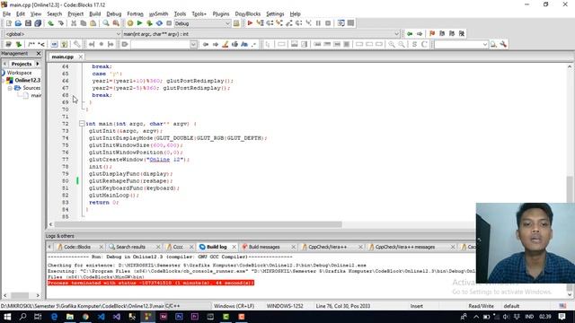
Task: Click the Zoom in magnifier icon
Action: [x=392, y=44]
